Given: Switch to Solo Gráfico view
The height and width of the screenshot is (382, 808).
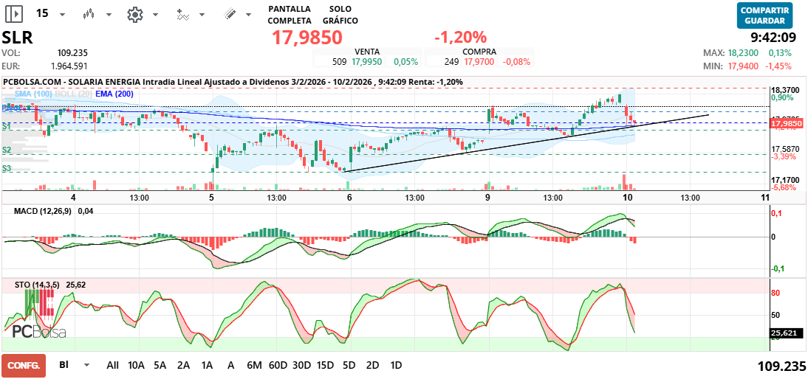Looking at the screenshot, I should pos(340,14).
